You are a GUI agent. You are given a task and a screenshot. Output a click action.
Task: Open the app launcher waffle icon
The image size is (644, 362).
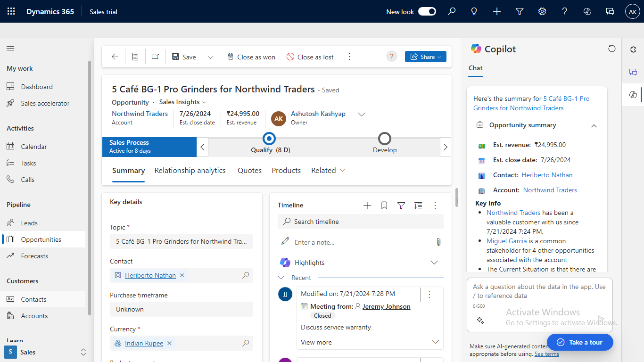[x=11, y=11]
